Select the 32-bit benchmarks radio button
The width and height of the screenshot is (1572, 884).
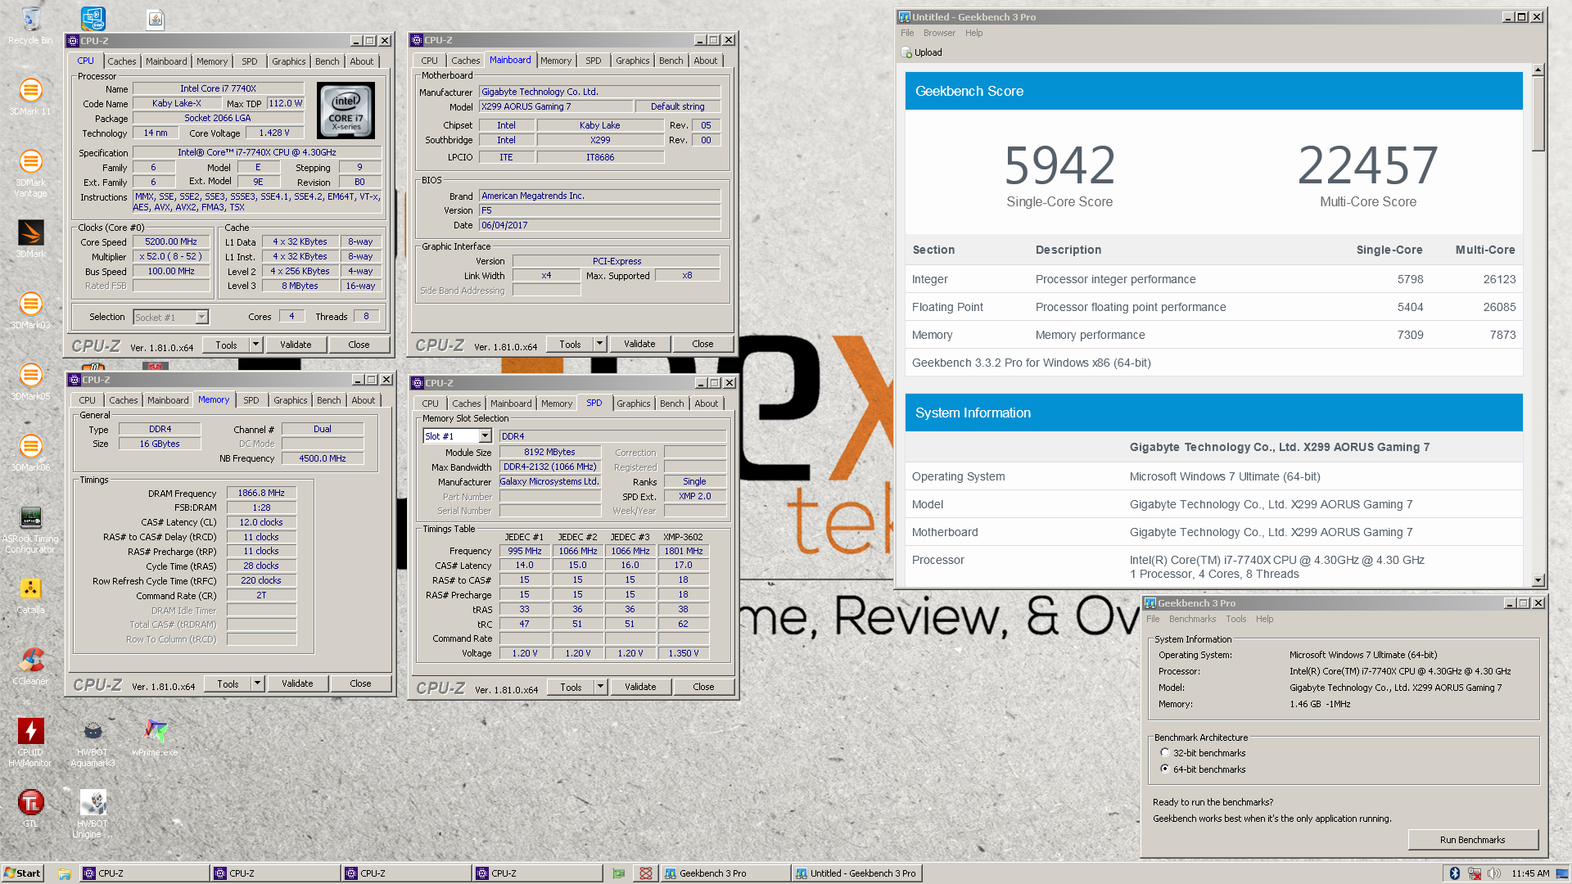[x=1164, y=752]
